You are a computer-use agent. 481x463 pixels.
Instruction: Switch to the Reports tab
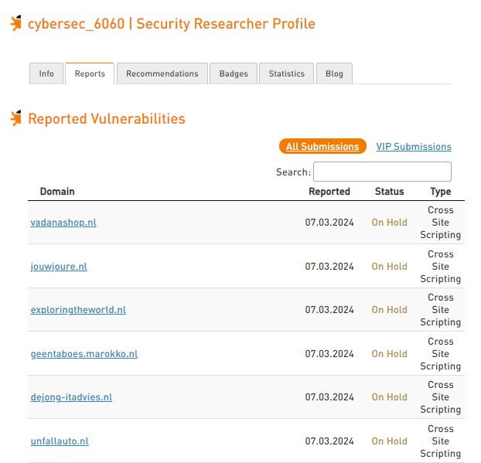tap(90, 73)
